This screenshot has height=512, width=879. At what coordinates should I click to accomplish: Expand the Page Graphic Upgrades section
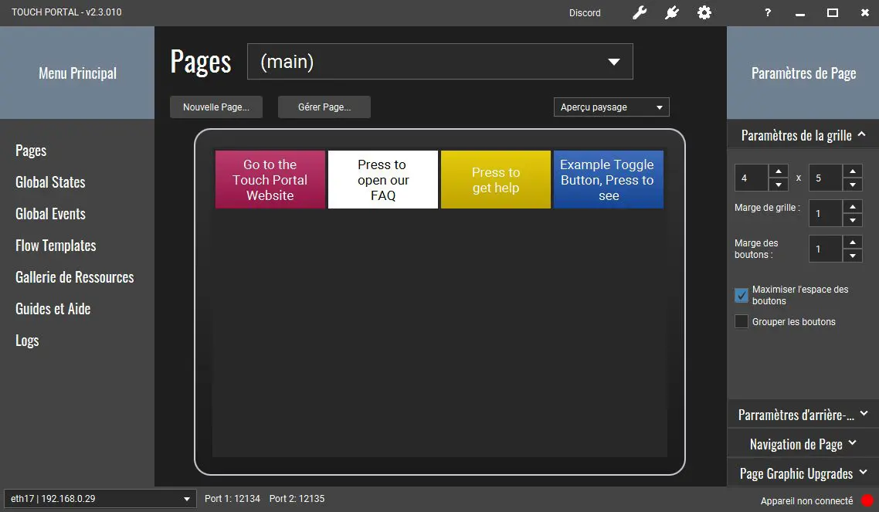(803, 474)
